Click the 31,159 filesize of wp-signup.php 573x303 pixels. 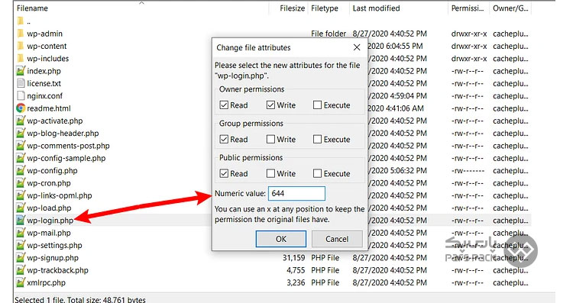(293, 258)
